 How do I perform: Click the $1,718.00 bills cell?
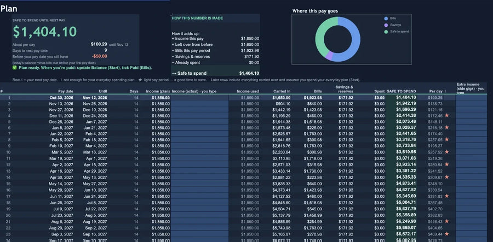(313, 158)
